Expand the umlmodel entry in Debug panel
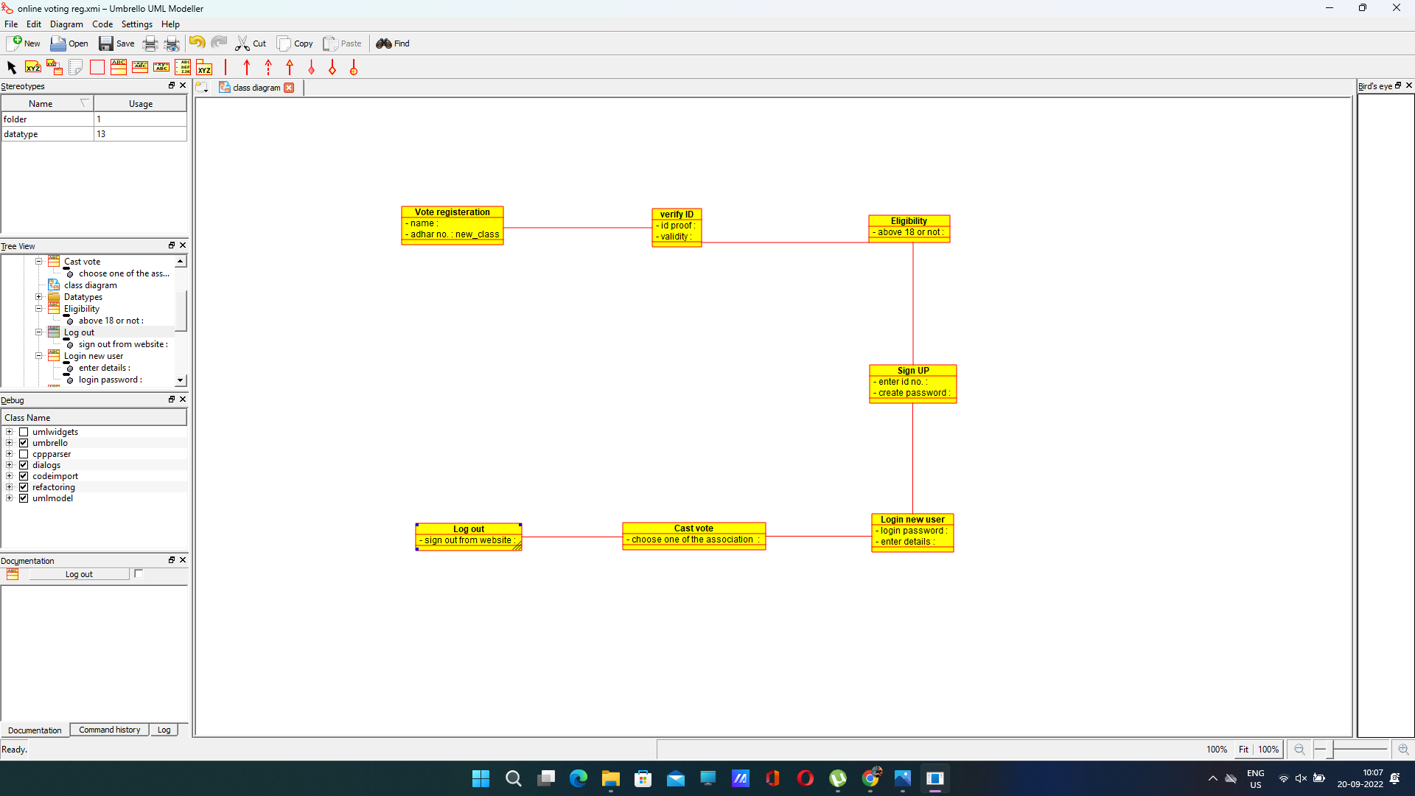Screen dimensions: 1415x796 click(x=9, y=497)
